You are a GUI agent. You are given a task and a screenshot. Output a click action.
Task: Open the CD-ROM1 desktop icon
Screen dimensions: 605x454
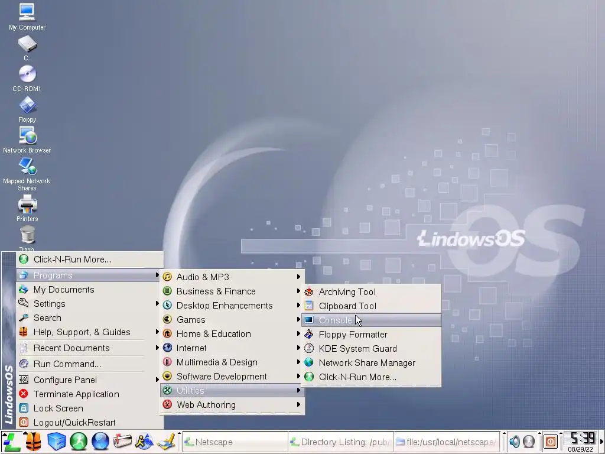coord(27,79)
